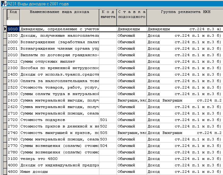
Task: Click group cell of row 2610
Action: tap(185, 100)
